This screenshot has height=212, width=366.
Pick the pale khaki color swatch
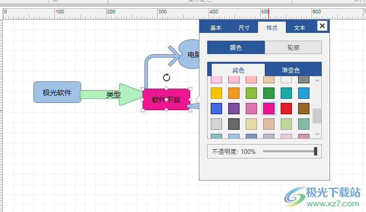[251, 124]
